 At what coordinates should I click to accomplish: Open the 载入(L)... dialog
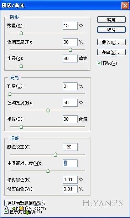point(111,42)
